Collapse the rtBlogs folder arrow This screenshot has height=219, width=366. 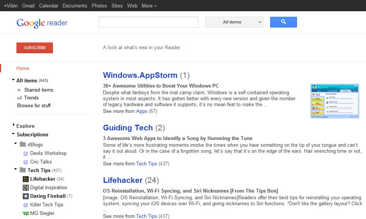coord(16,143)
